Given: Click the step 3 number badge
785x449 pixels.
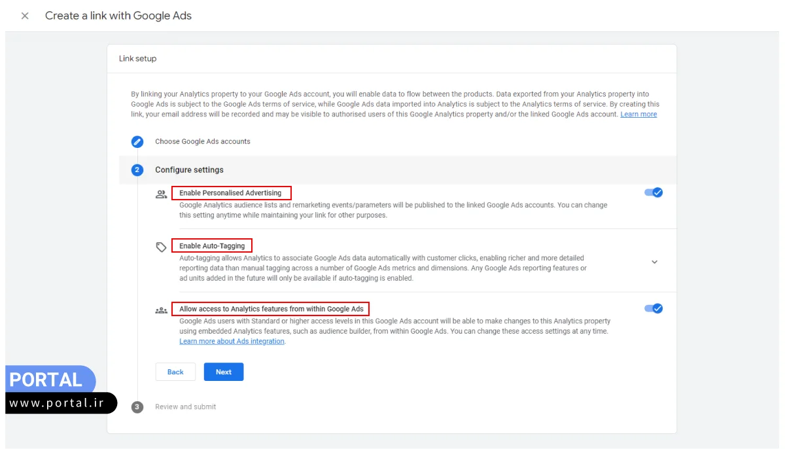Looking at the screenshot, I should tap(137, 407).
